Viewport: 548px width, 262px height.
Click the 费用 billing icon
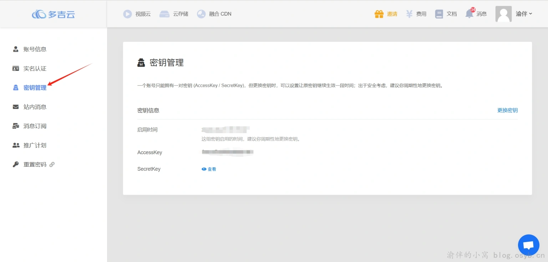pyautogui.click(x=409, y=14)
